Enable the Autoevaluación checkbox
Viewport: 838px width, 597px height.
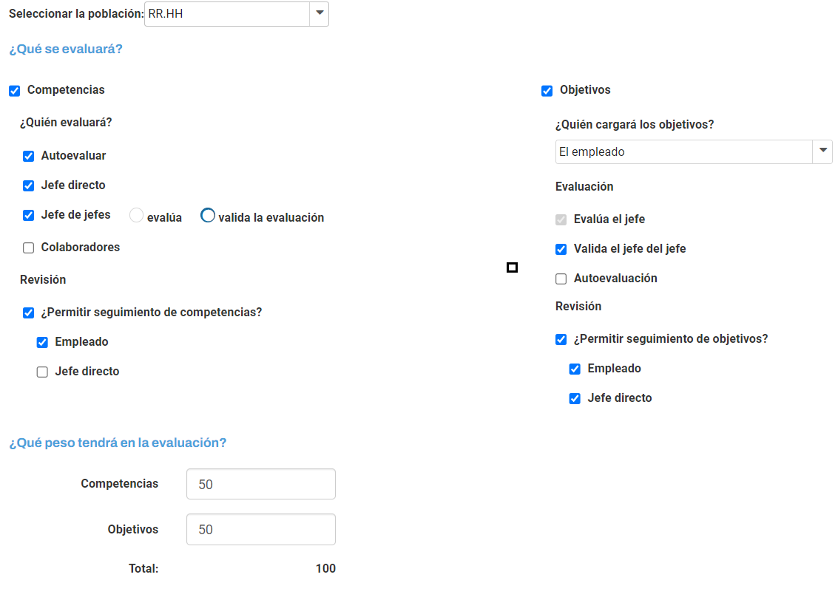click(561, 279)
